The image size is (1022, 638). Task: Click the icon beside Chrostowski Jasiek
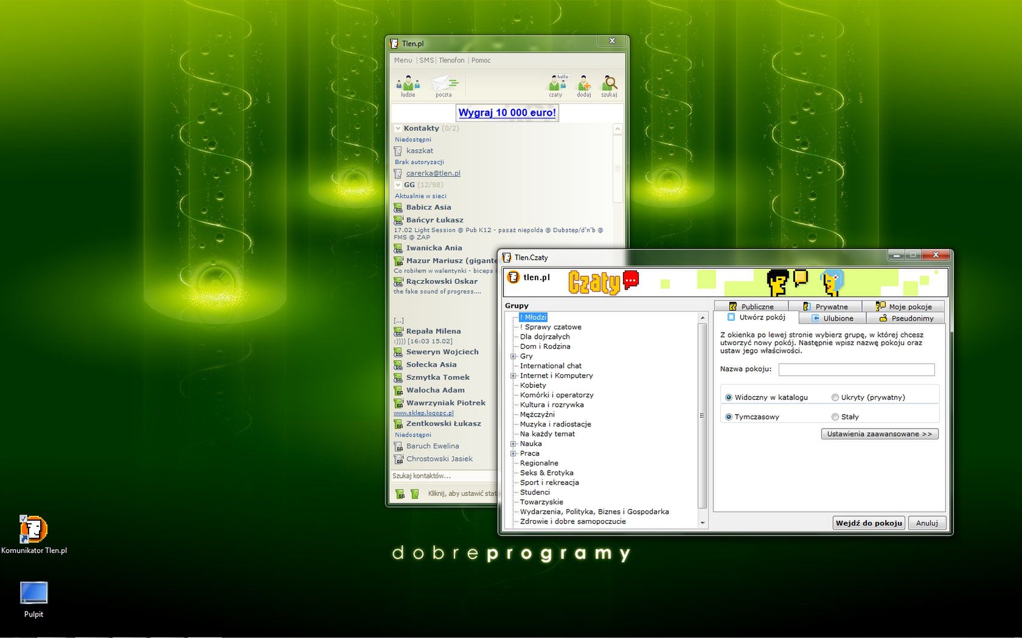pos(398,459)
